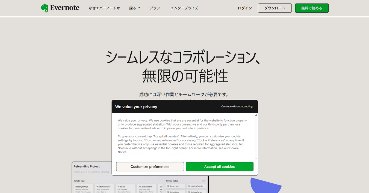Image resolution: width=369 pixels, height=193 pixels.
Task: Click the Grocery List note icon
Action: [168, 186]
